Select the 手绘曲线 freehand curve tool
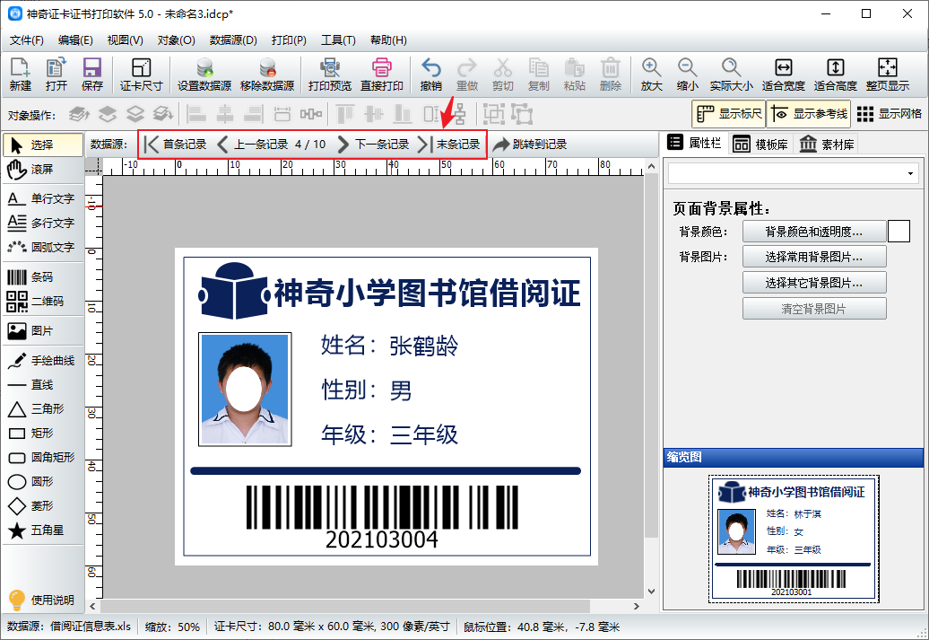Screen dimensions: 929x640 click(43, 361)
